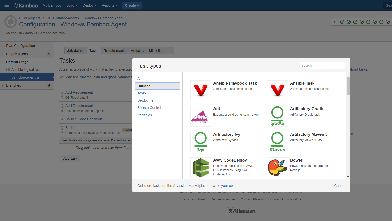The image size is (392, 221).
Task: Choose the Apache Ant task icon
Action: (201, 116)
